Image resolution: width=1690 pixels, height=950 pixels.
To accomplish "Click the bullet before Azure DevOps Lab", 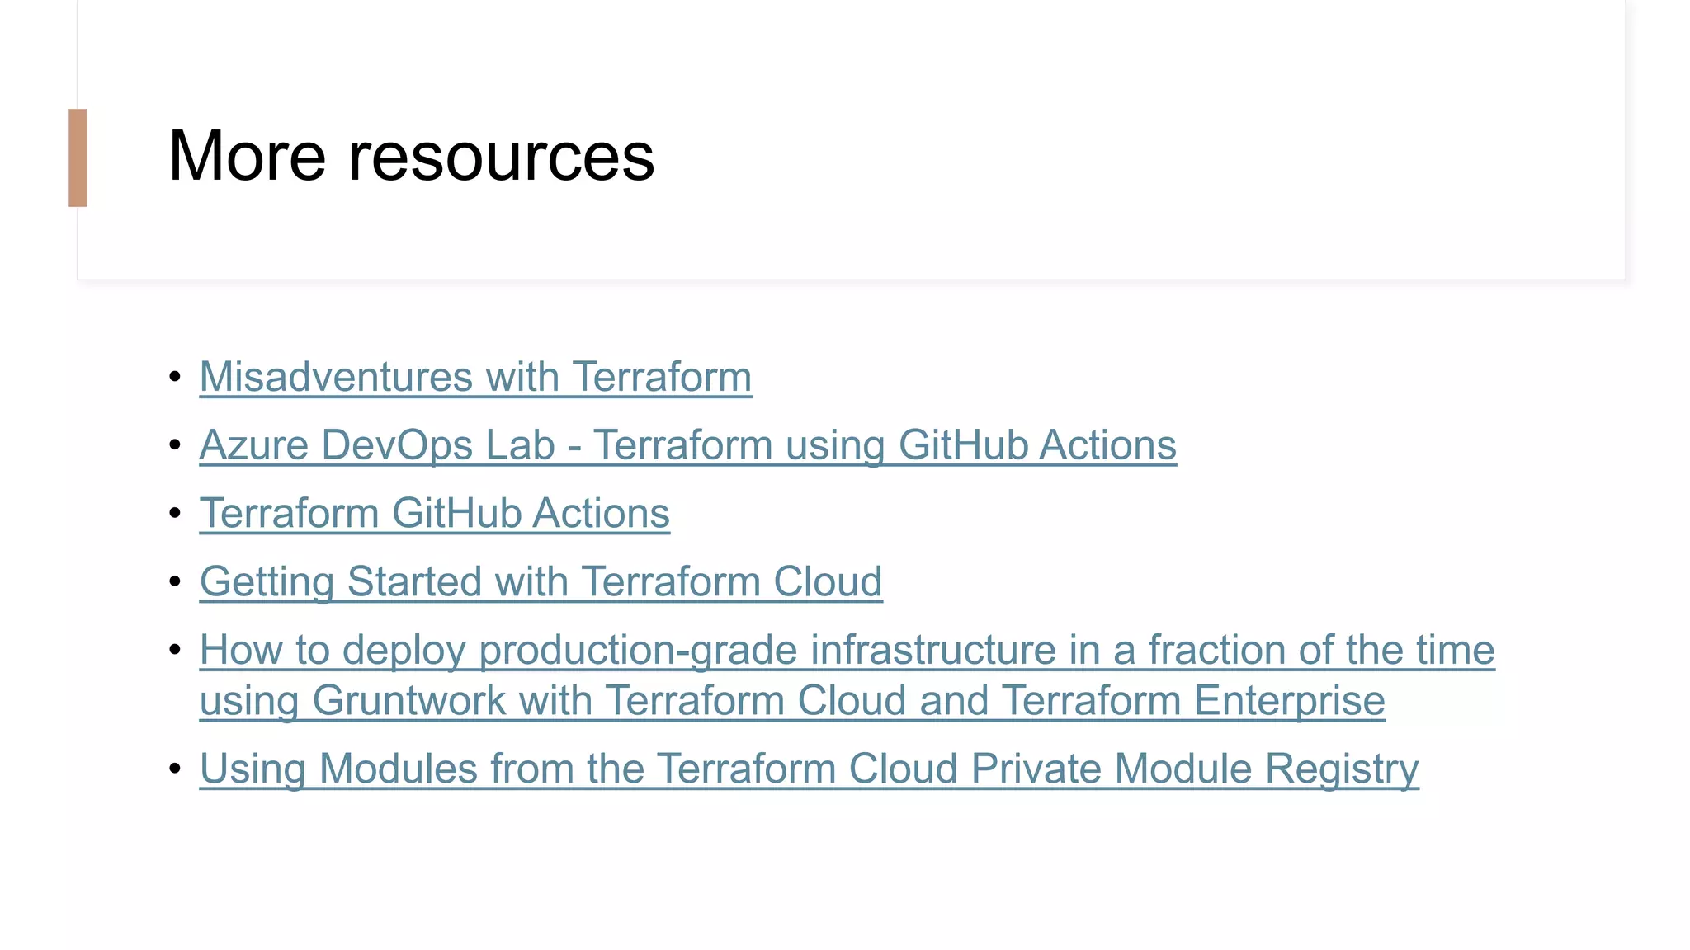I will click(x=175, y=445).
